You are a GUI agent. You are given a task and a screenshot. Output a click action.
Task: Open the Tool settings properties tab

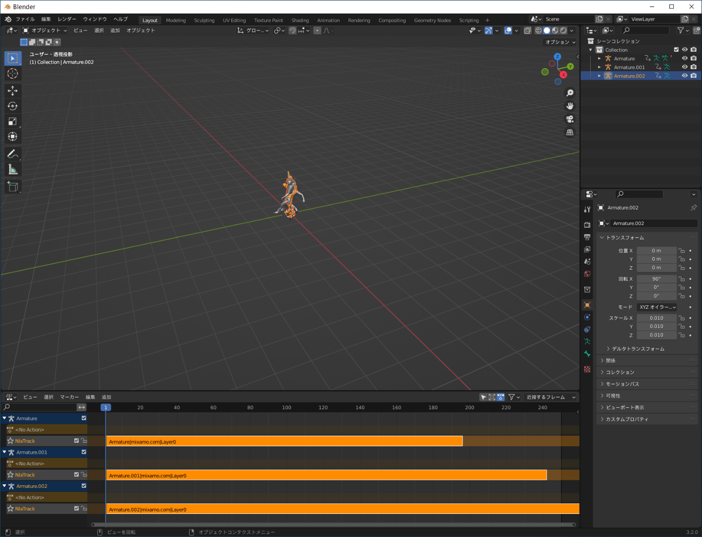587,209
